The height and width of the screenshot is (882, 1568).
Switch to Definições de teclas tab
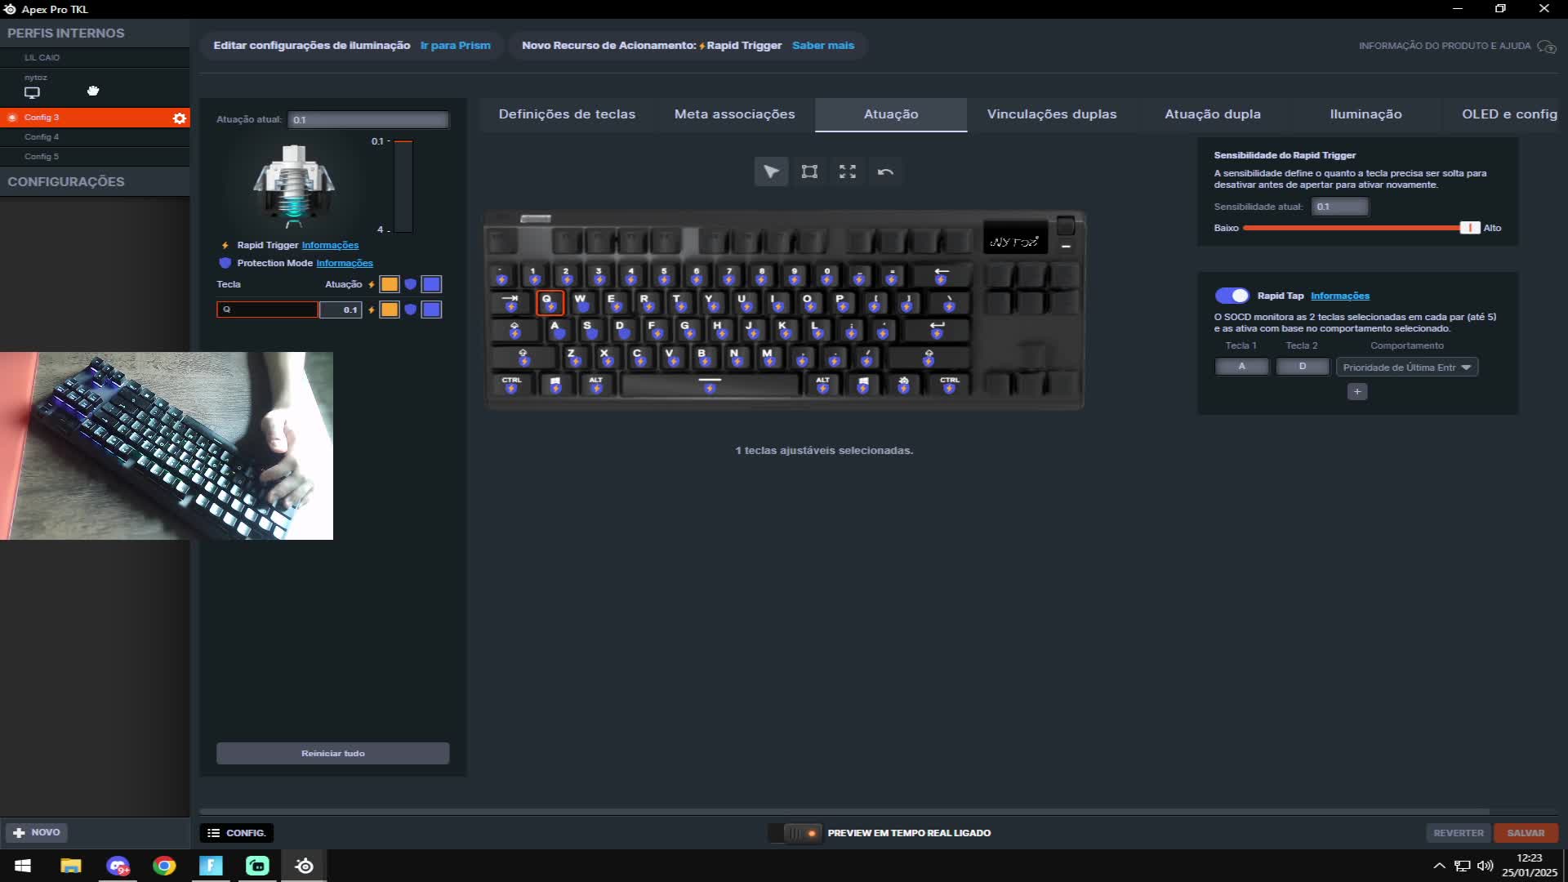(x=567, y=114)
